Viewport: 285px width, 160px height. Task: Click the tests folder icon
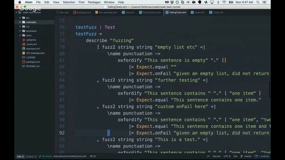24,36
